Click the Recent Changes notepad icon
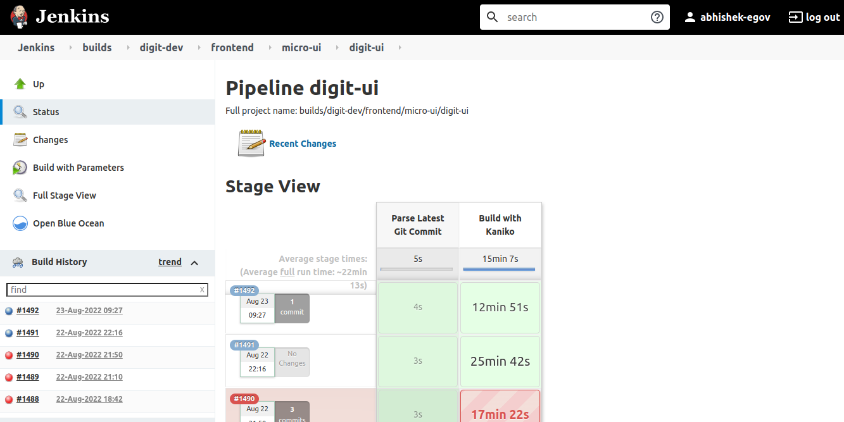This screenshot has width=844, height=422. [251, 143]
